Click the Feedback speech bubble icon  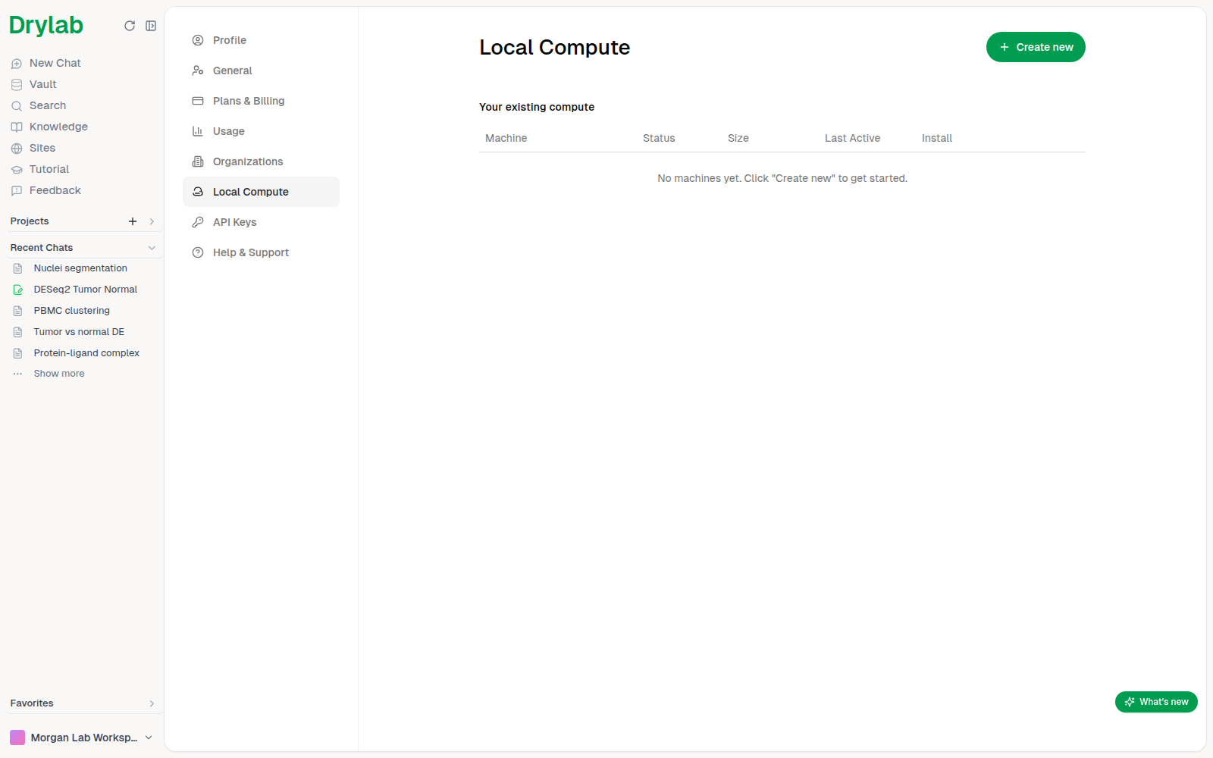(x=17, y=191)
